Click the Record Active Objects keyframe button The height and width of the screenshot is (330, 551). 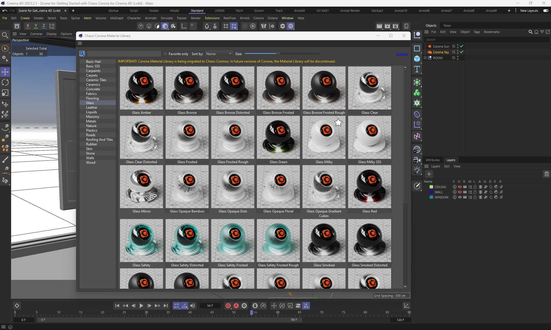click(x=228, y=306)
